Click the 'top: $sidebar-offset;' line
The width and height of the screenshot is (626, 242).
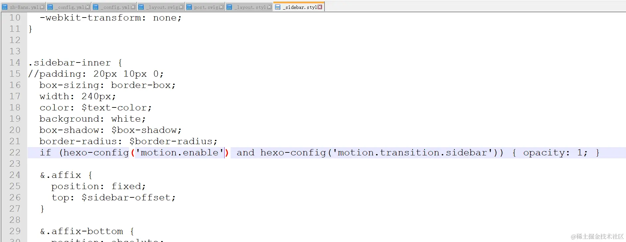(113, 197)
